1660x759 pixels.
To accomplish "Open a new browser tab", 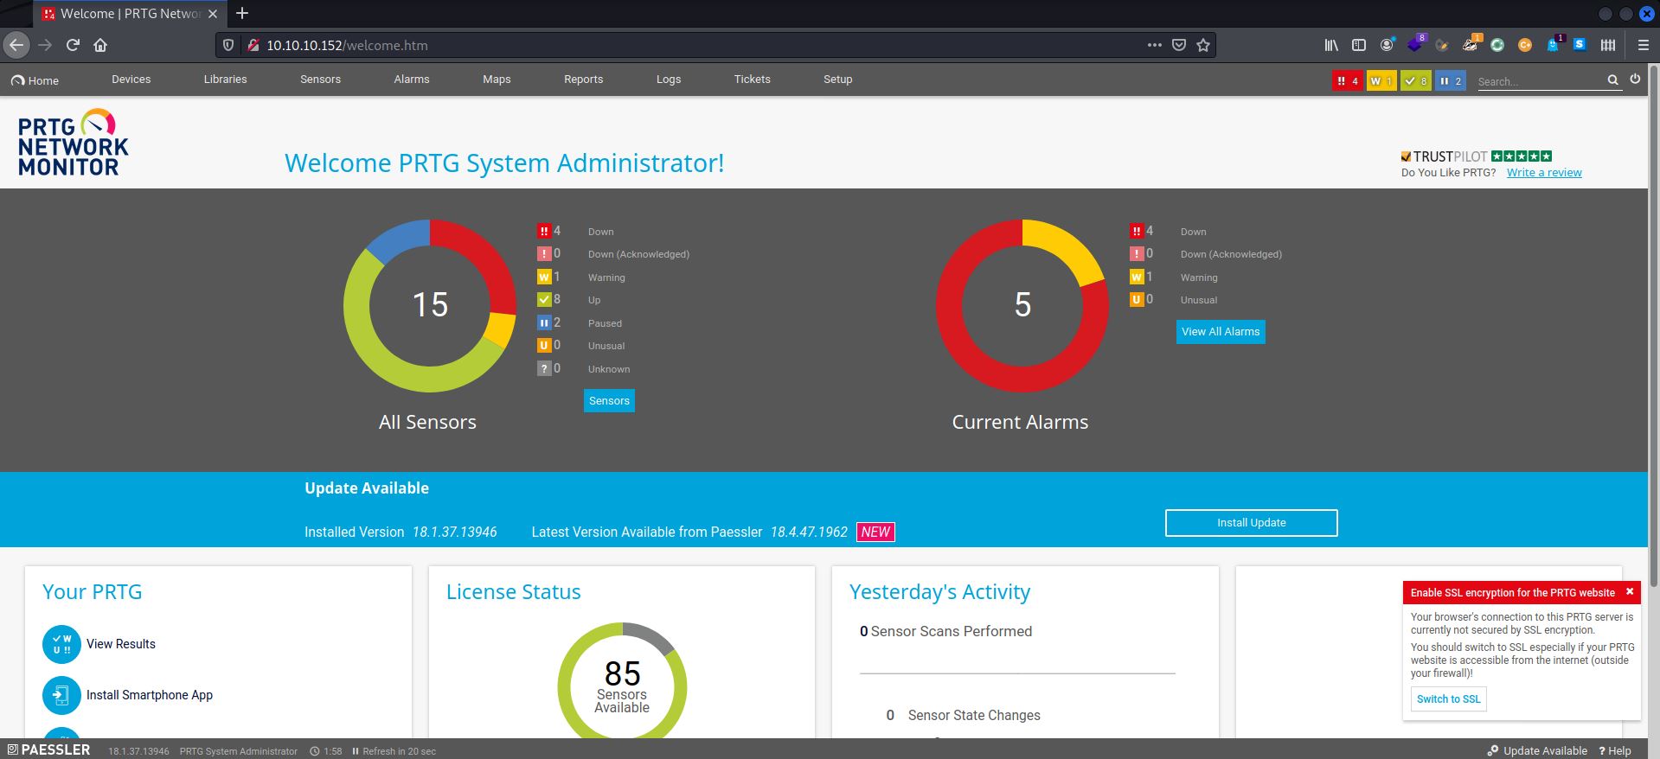I will tap(242, 13).
